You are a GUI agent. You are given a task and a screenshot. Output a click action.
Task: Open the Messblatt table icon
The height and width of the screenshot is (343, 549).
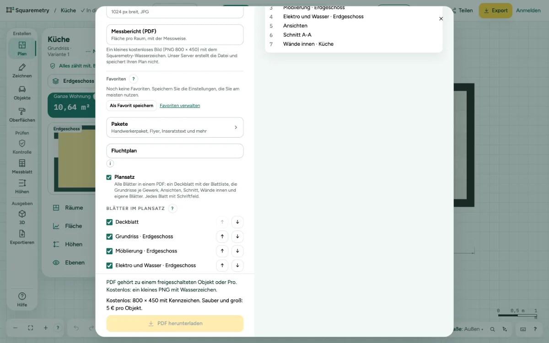[x=22, y=167]
